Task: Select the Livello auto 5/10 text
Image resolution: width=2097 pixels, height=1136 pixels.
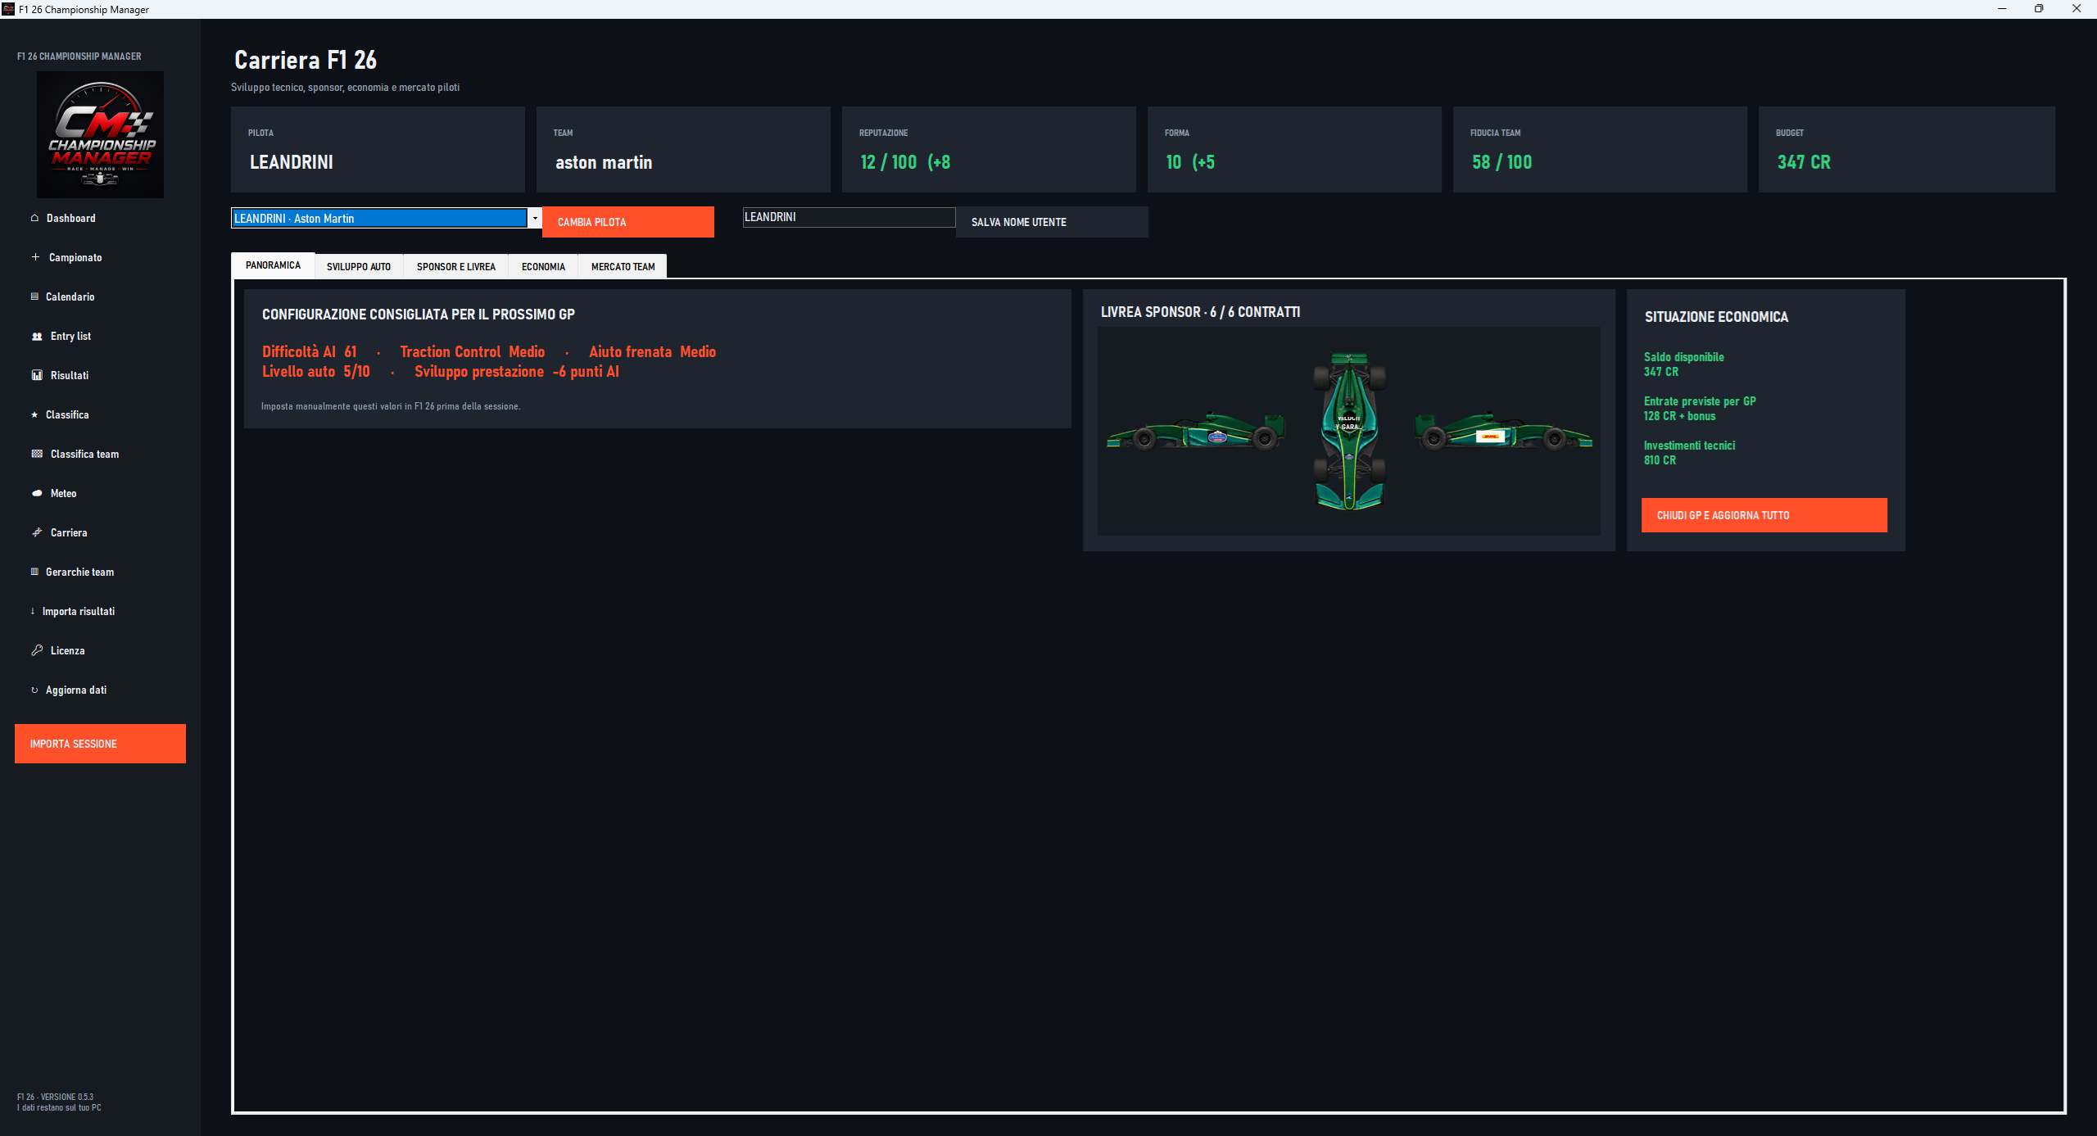Action: point(316,371)
